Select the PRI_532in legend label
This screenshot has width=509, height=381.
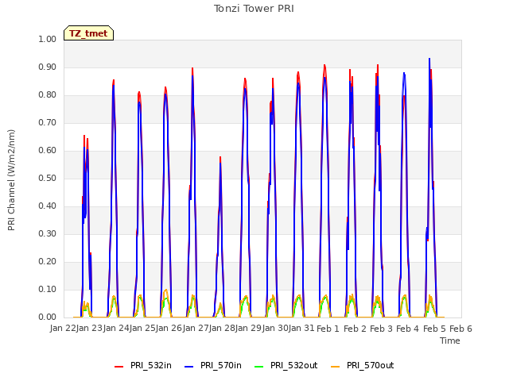[151, 365]
